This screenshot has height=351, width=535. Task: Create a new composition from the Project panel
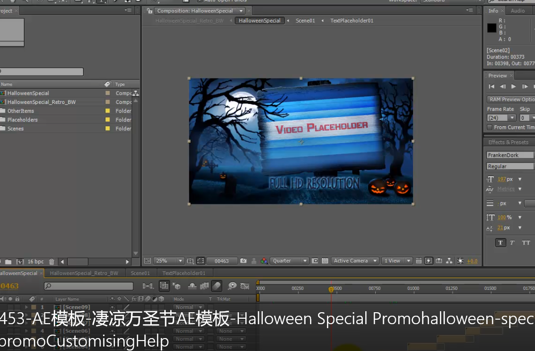click(20, 262)
